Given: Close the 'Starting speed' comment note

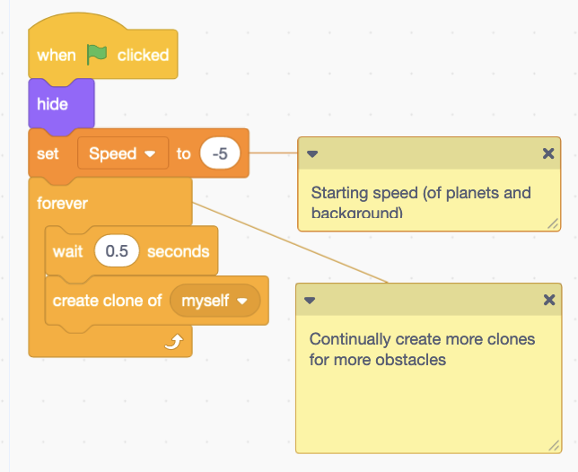Looking at the screenshot, I should (x=548, y=153).
